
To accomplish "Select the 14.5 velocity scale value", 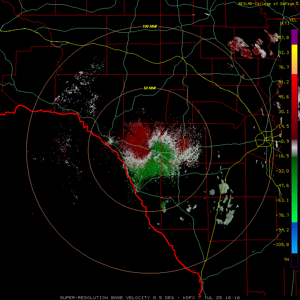I will tap(284, 126).
